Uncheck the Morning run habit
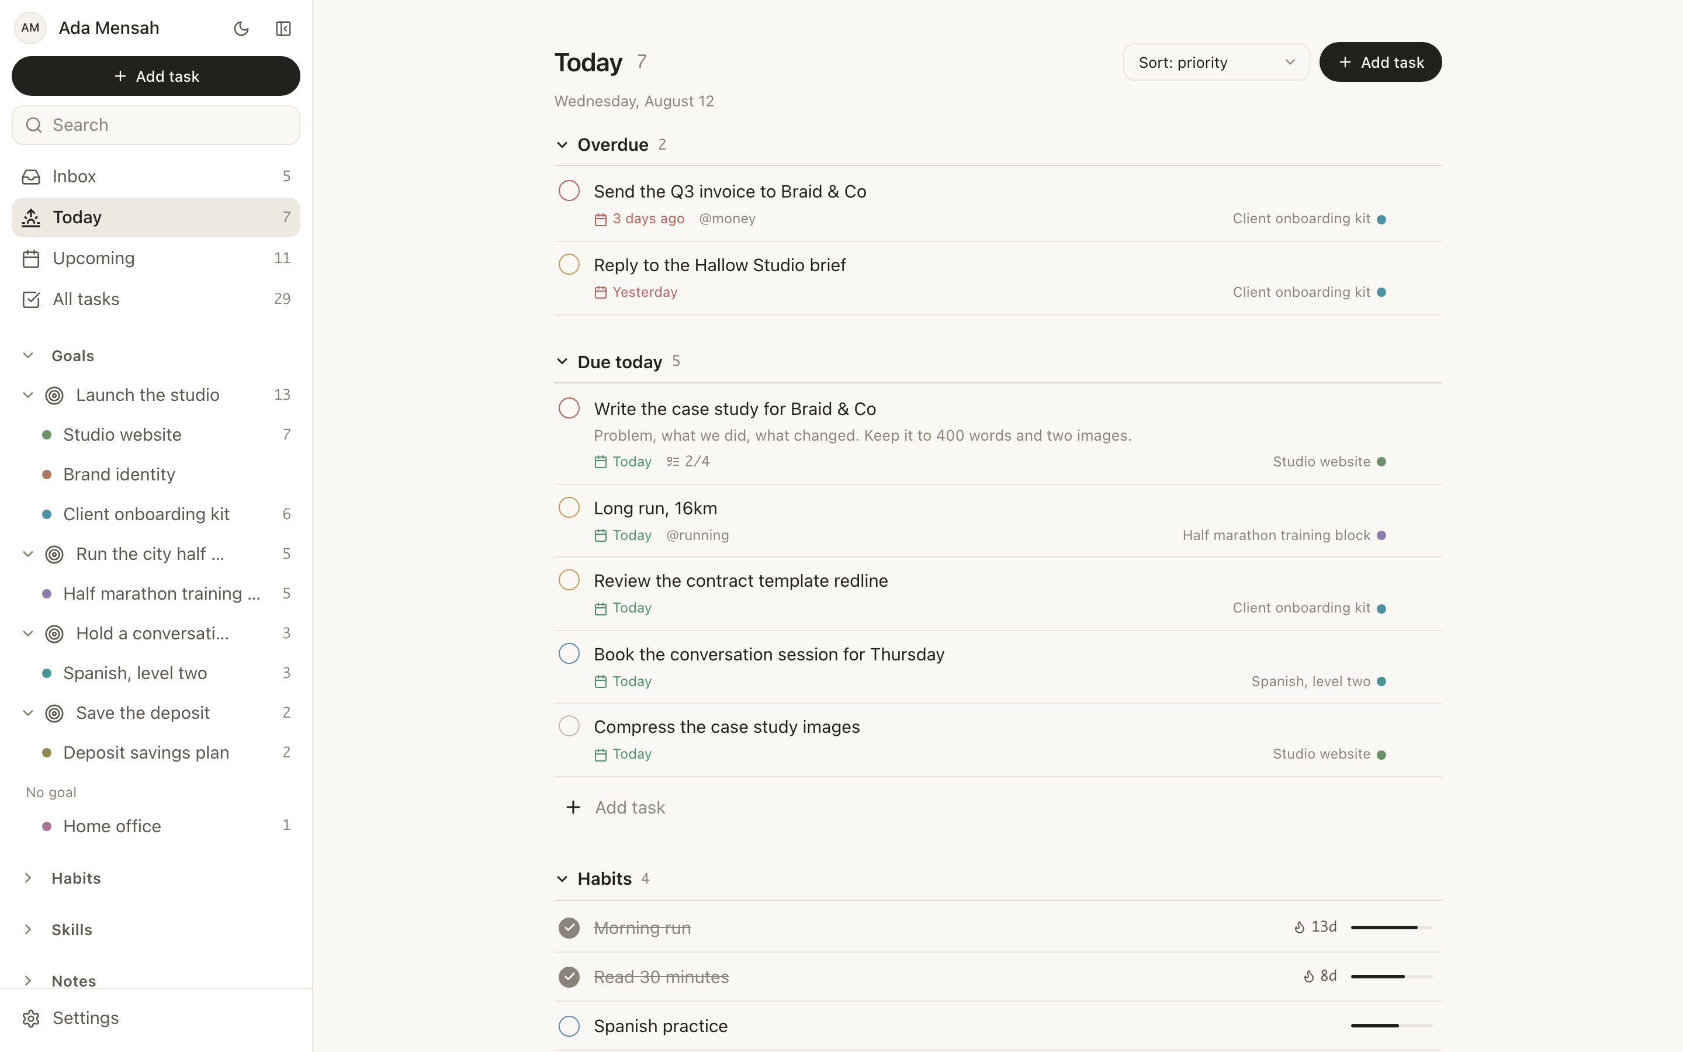The image size is (1683, 1052). pyautogui.click(x=569, y=928)
